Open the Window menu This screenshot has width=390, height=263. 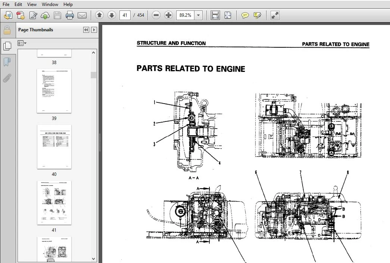50,4
